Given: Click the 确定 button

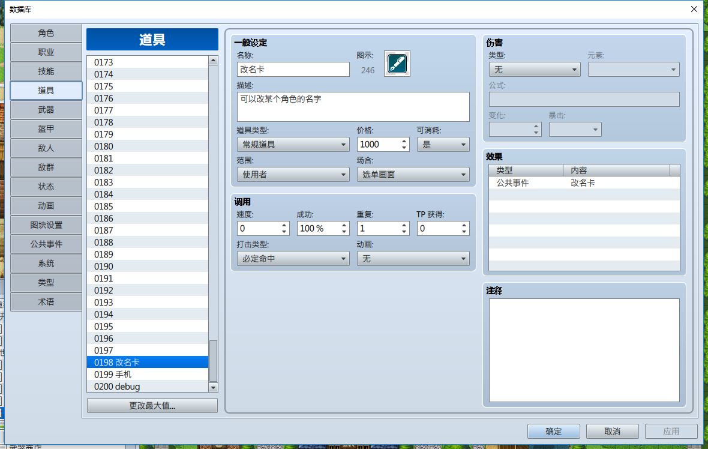Looking at the screenshot, I should coord(554,432).
